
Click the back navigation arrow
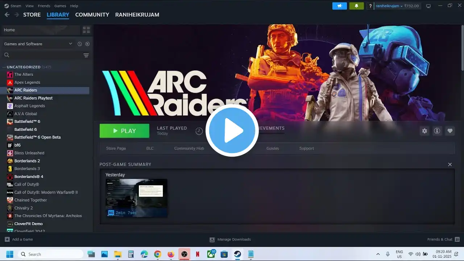[x=7, y=15]
